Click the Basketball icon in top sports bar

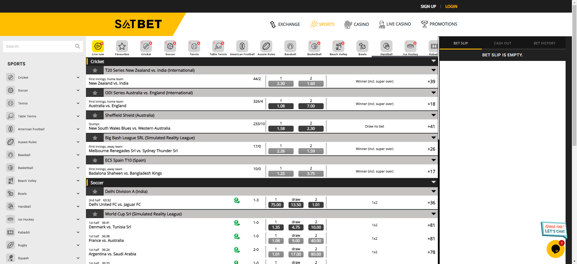click(x=314, y=46)
